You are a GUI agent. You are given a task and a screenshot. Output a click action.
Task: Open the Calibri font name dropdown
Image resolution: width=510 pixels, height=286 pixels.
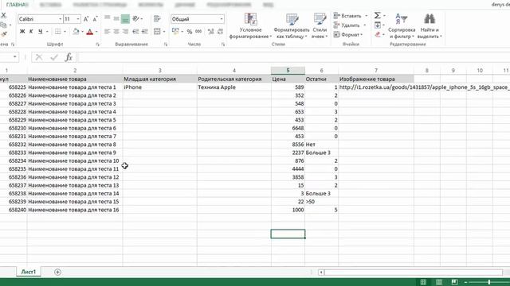[x=60, y=19]
